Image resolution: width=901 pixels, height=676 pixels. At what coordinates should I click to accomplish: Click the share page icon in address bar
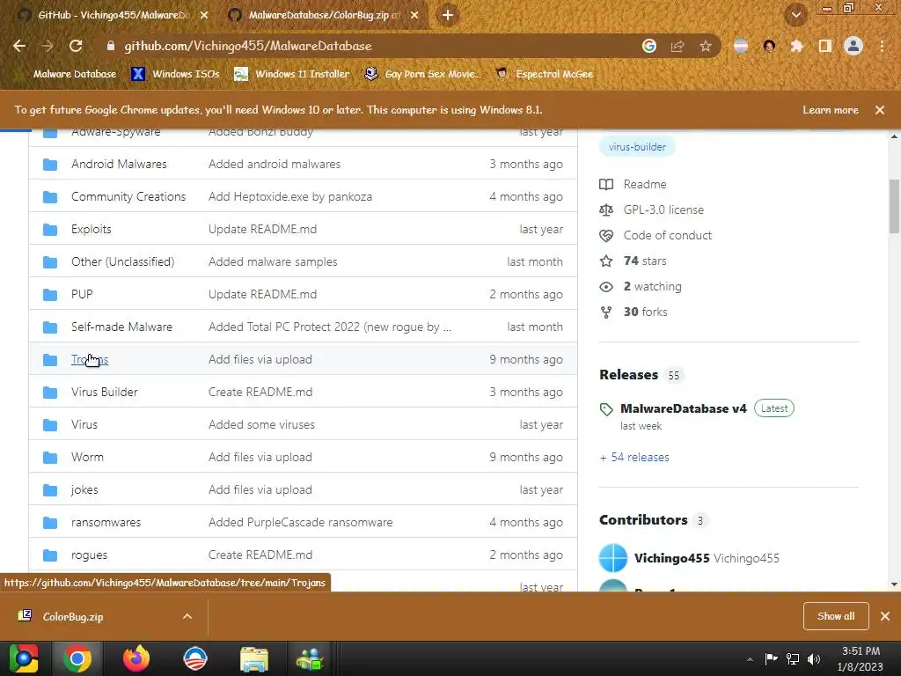(678, 46)
